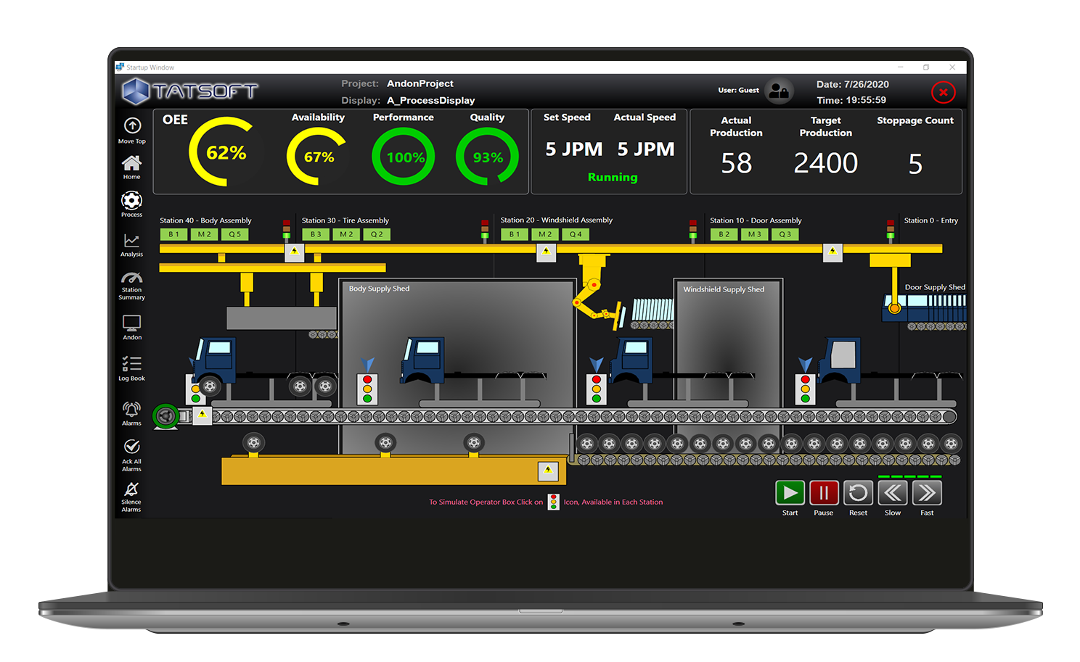
Task: Go to the Home screen icon
Action: tap(131, 163)
